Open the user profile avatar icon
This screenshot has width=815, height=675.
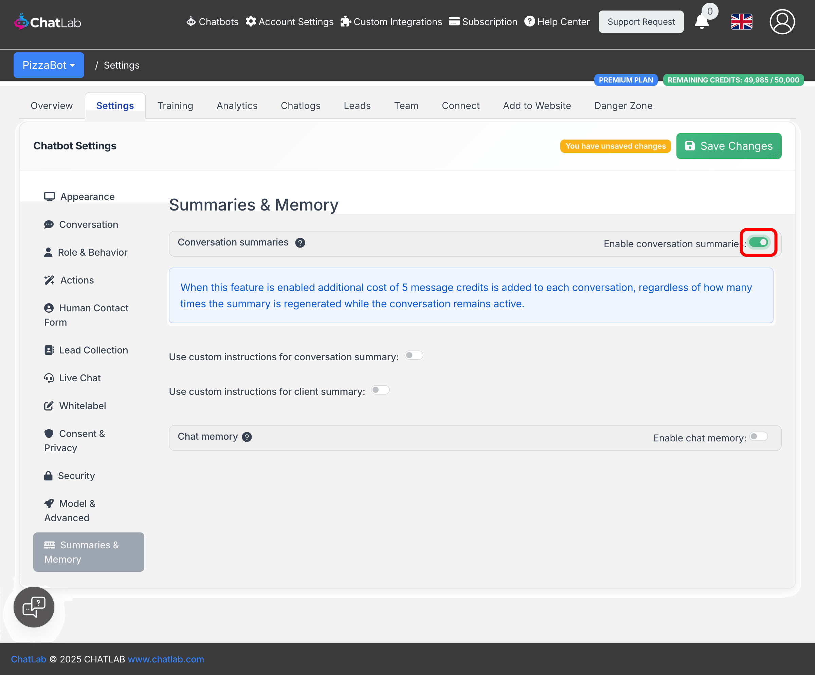click(782, 22)
